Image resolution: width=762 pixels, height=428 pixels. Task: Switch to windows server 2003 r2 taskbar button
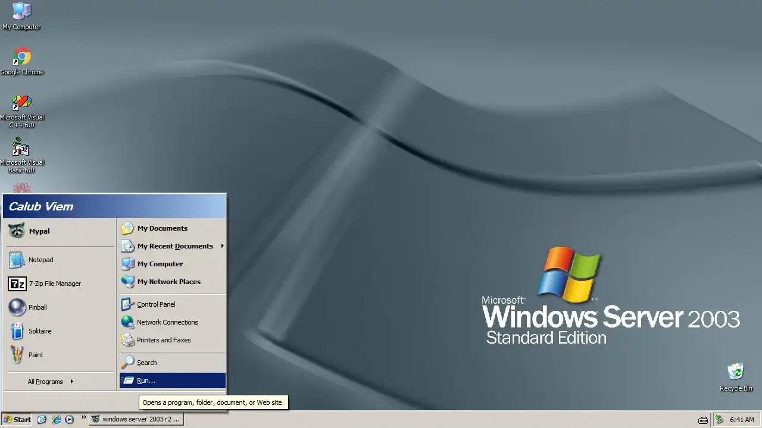(x=136, y=419)
